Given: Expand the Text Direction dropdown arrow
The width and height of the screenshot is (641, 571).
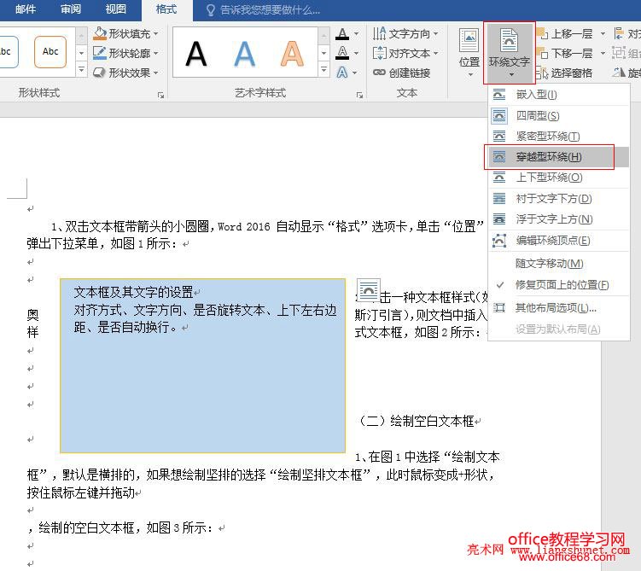Looking at the screenshot, I should pos(436,34).
